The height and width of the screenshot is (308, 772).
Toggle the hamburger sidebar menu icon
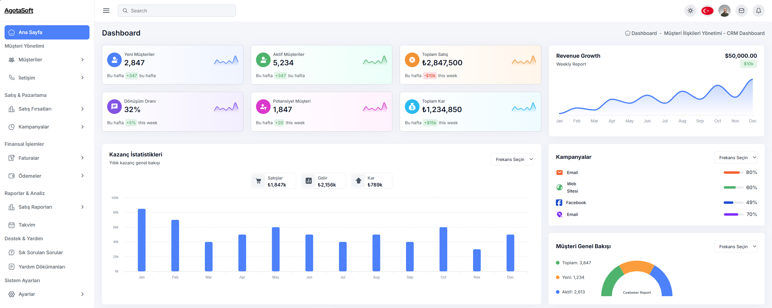point(106,11)
